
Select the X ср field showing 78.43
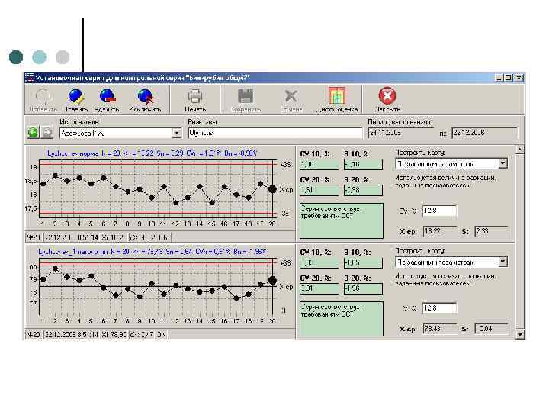click(x=439, y=329)
